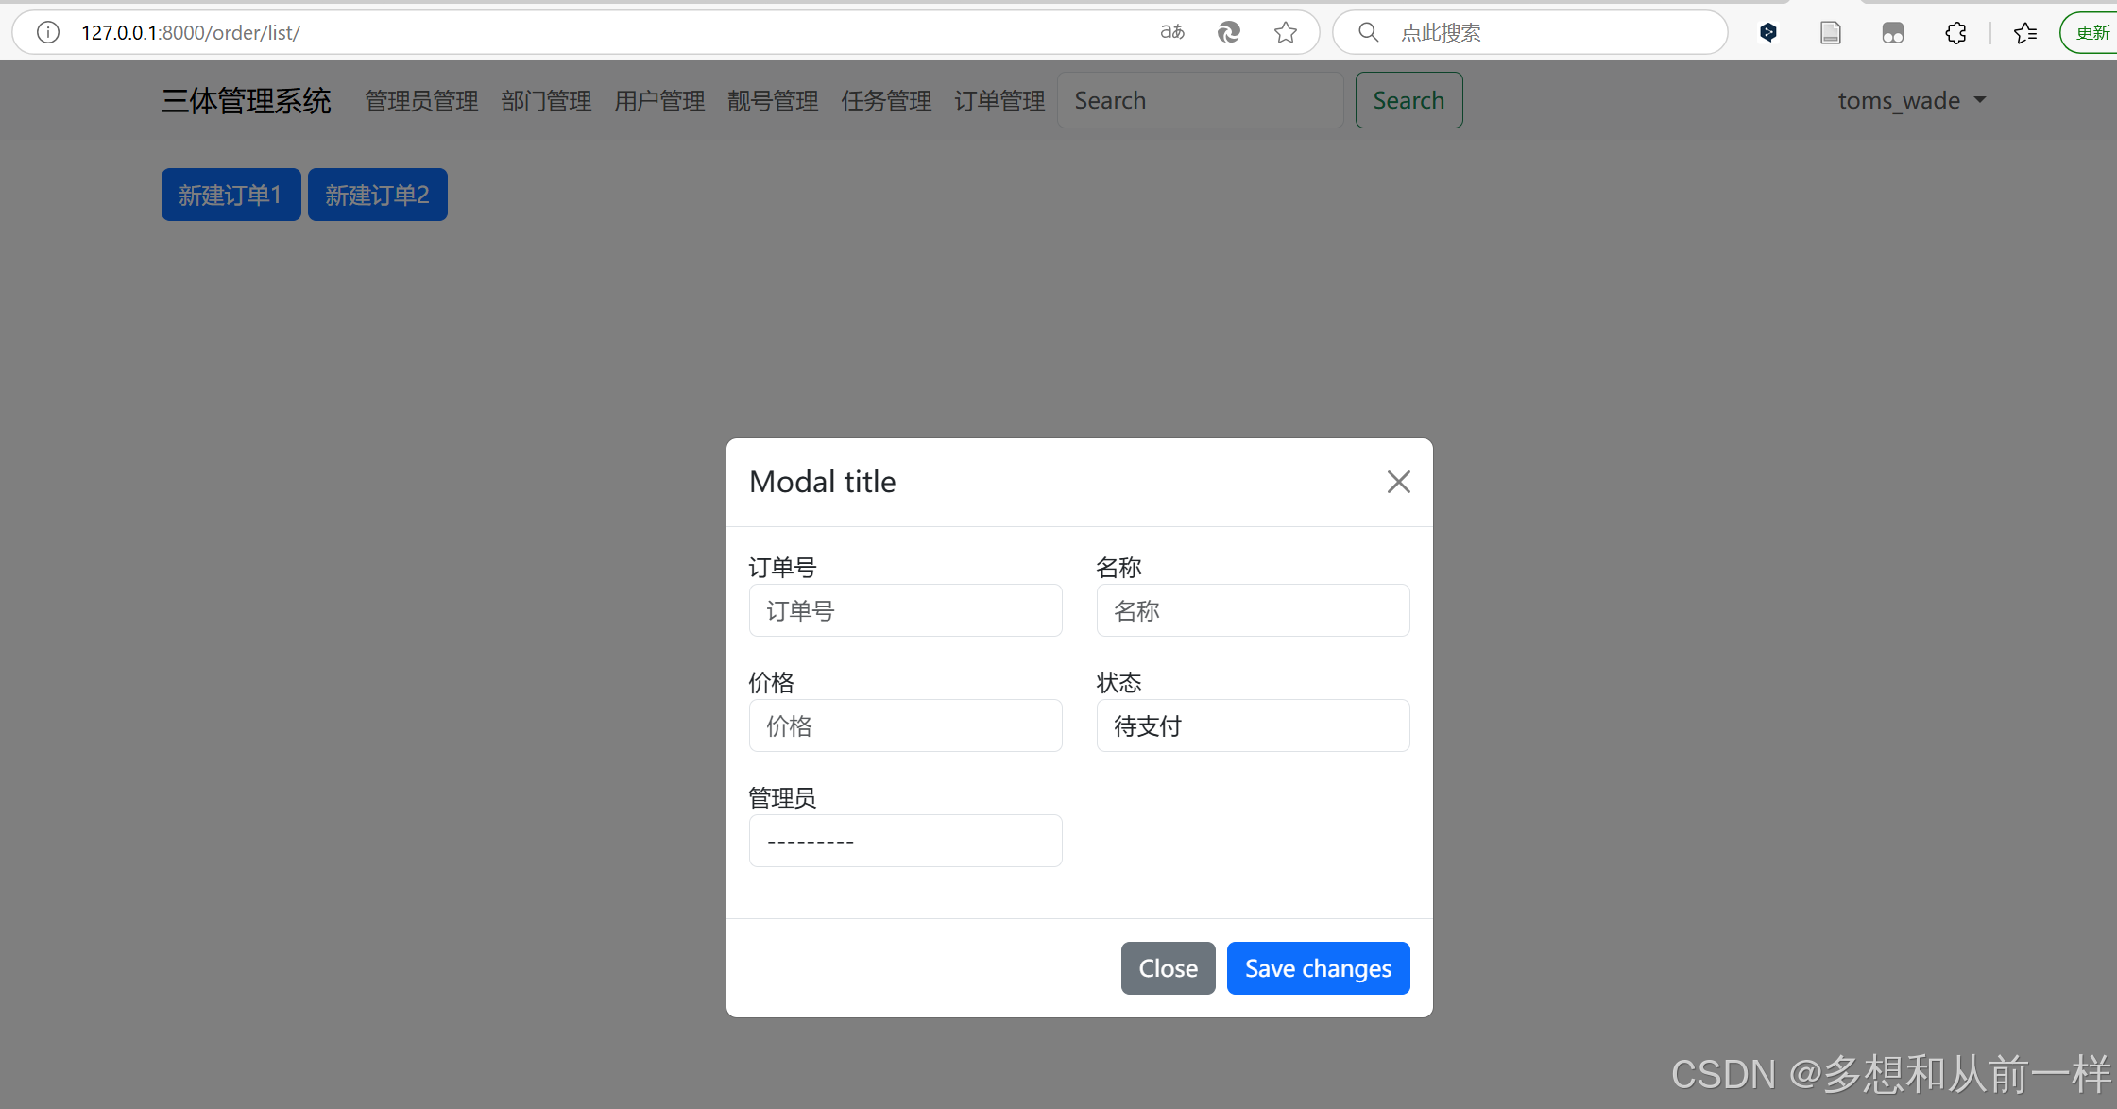This screenshot has width=2117, height=1109.
Task: Click the translate page icon
Action: [x=1172, y=32]
